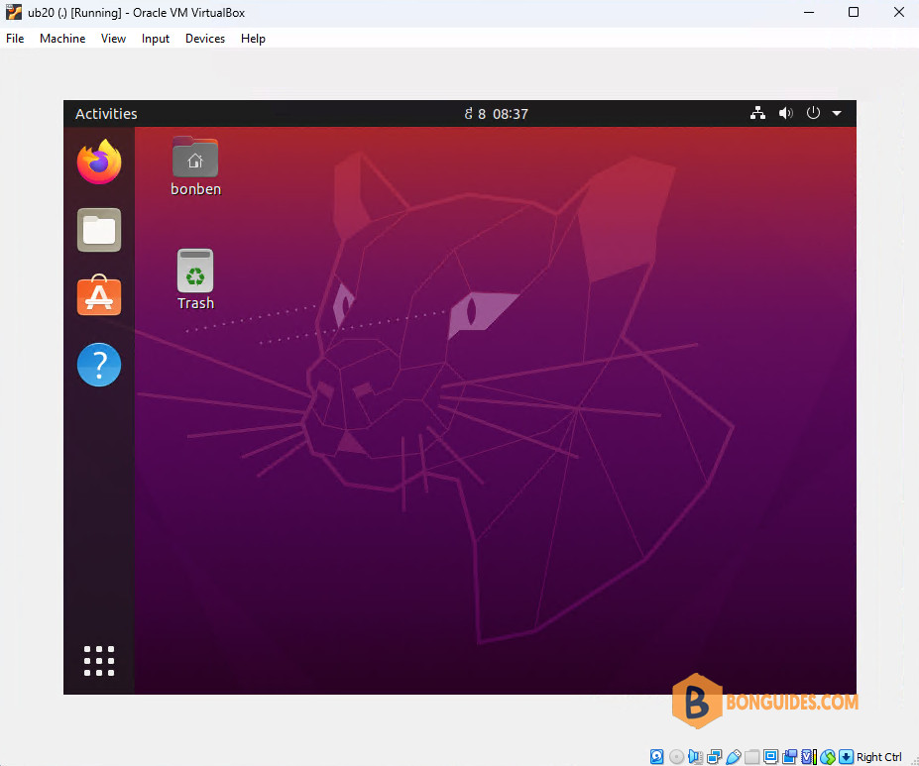Launch Ubuntu Software from the dock
Image resolution: width=919 pixels, height=766 pixels.
(99, 295)
